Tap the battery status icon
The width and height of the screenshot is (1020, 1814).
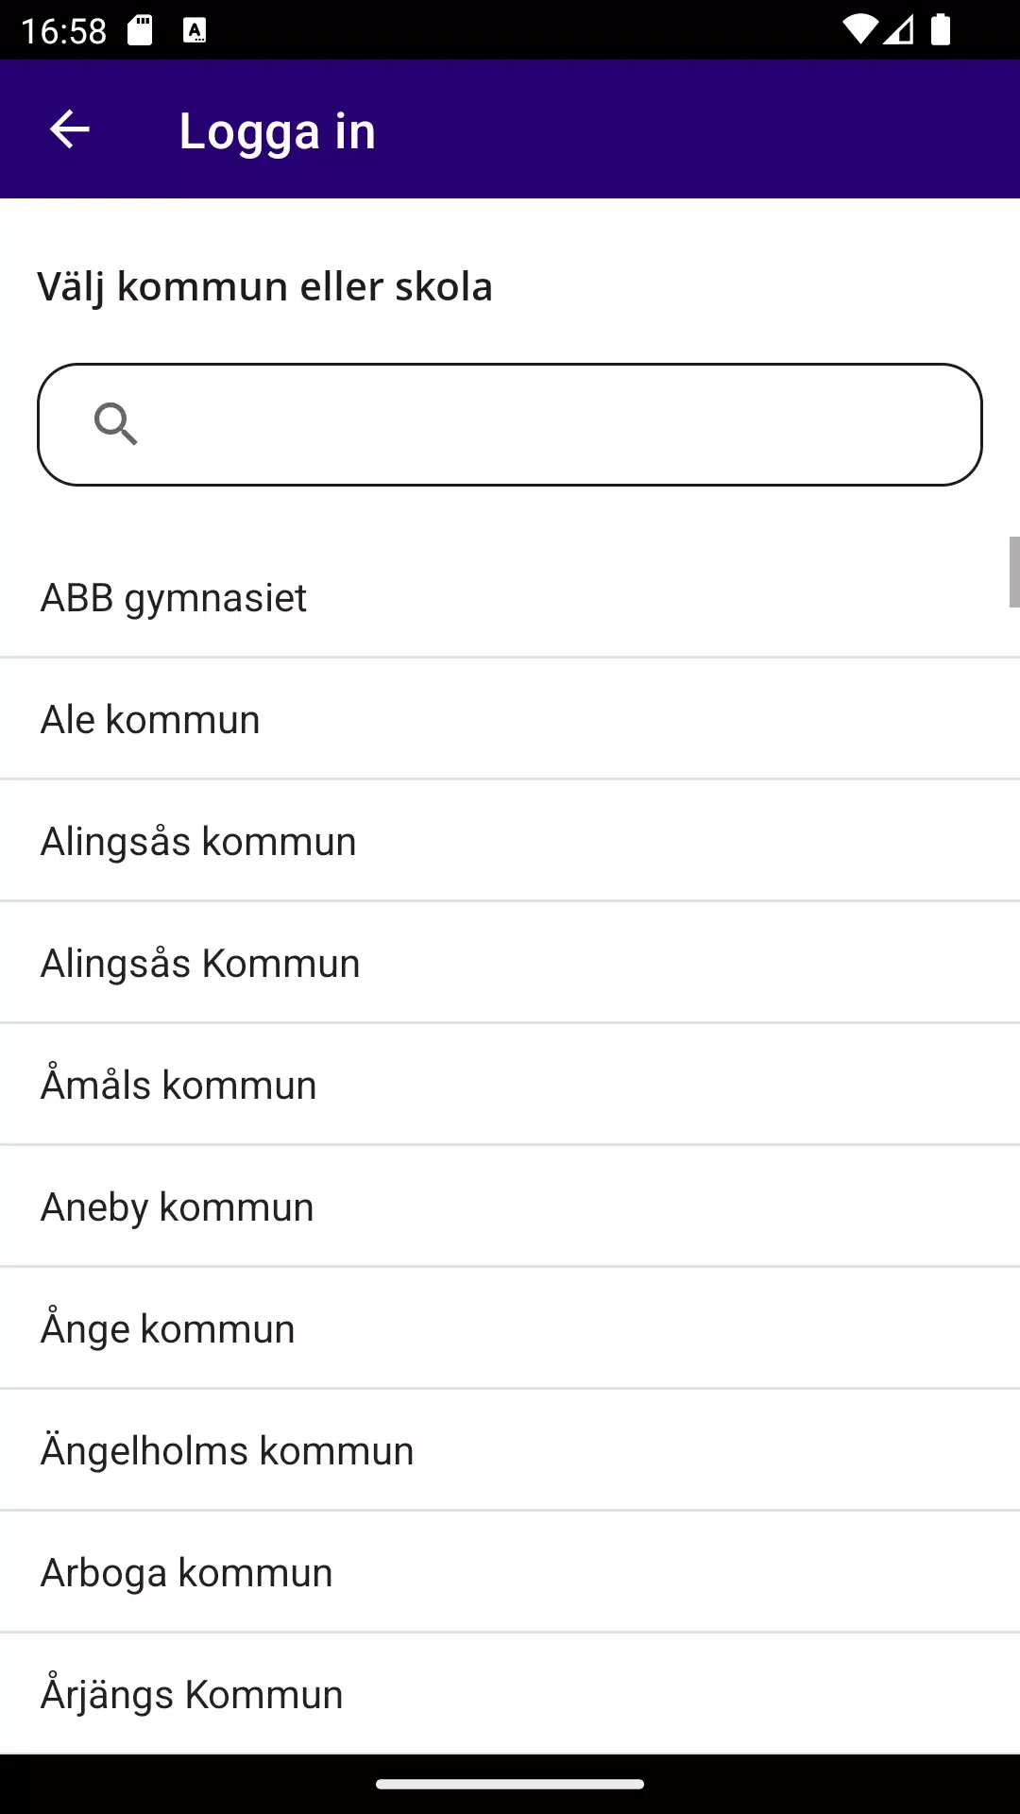[x=941, y=30]
